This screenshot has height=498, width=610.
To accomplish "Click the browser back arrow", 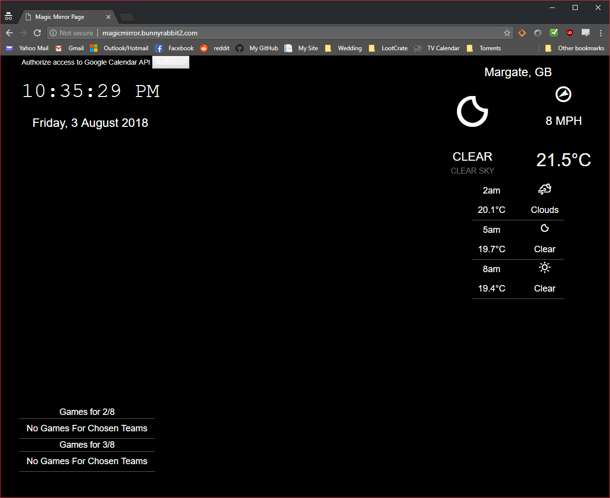I will point(9,33).
